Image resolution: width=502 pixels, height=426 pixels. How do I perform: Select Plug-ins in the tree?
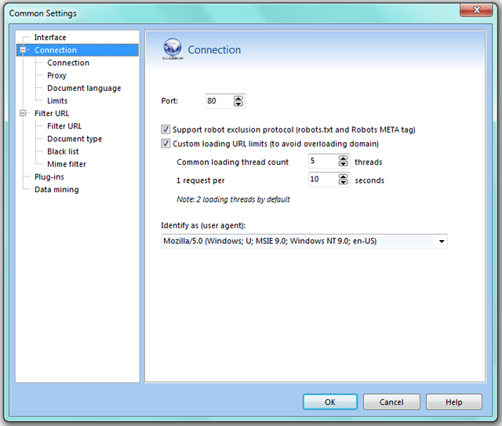(49, 177)
